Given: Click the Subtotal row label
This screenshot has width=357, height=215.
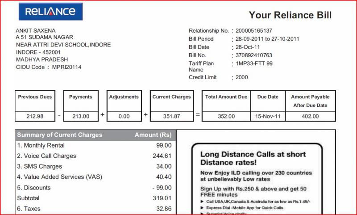Looking at the screenshot, I should click(28, 198).
